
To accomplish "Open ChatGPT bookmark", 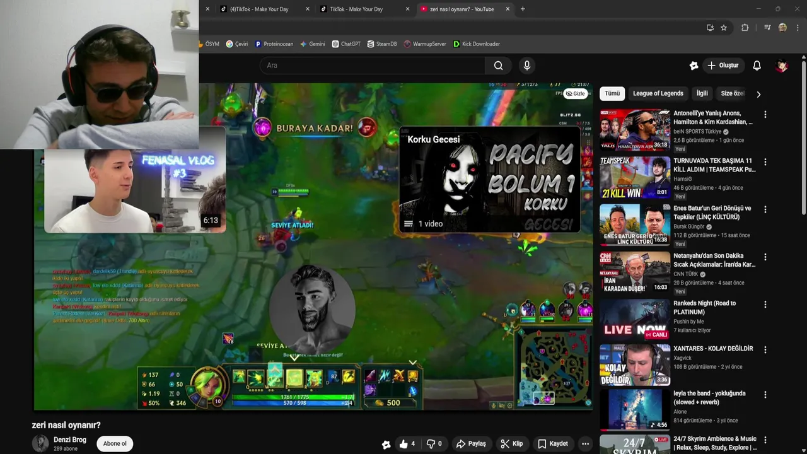I will (x=345, y=44).
